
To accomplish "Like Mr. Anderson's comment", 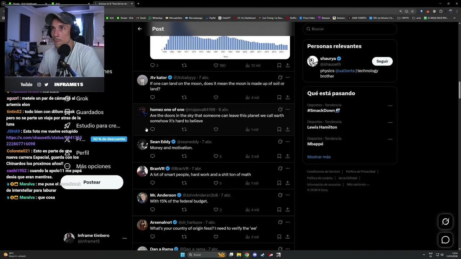I will 218,209.
